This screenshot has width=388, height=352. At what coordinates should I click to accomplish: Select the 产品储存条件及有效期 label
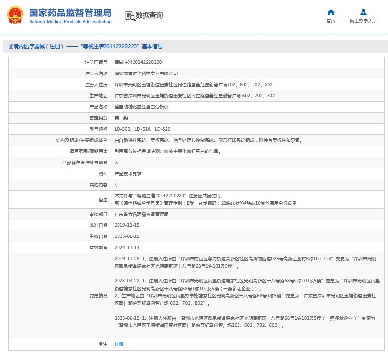(x=85, y=162)
